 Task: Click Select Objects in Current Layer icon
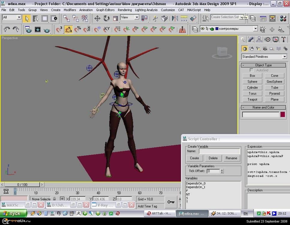tap(281, 29)
